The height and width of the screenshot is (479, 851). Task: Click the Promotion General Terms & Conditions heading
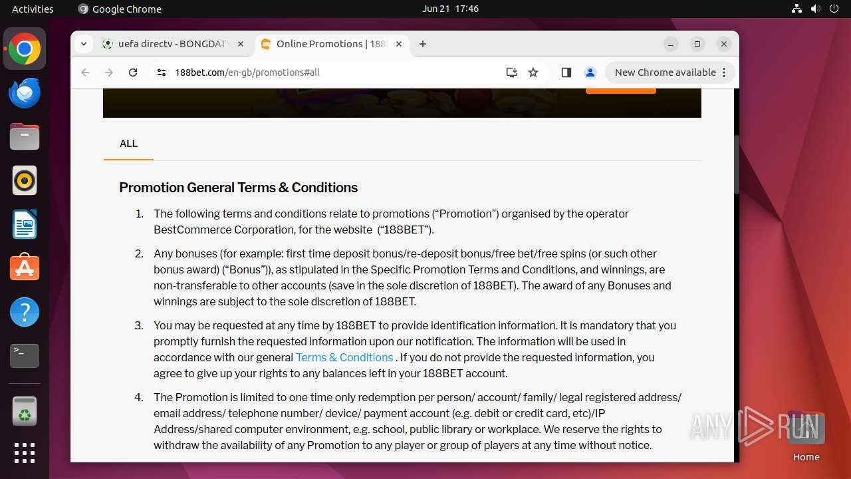pos(238,188)
